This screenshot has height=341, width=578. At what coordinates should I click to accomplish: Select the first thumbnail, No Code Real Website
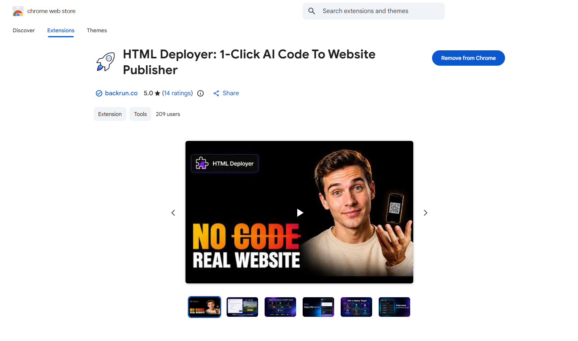coord(204,307)
